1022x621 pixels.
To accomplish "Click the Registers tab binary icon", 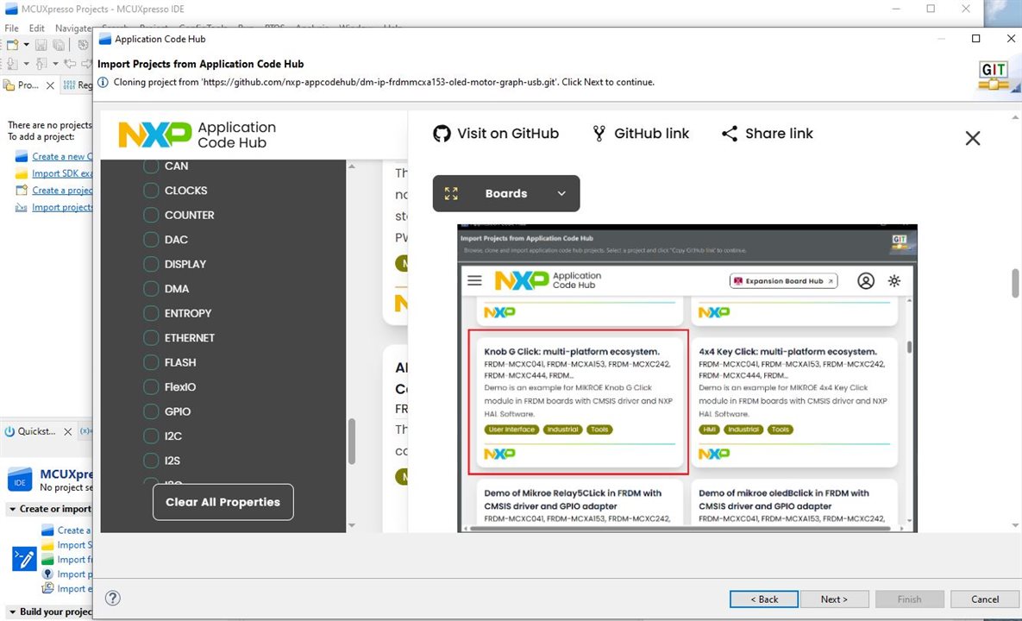I will click(x=69, y=85).
